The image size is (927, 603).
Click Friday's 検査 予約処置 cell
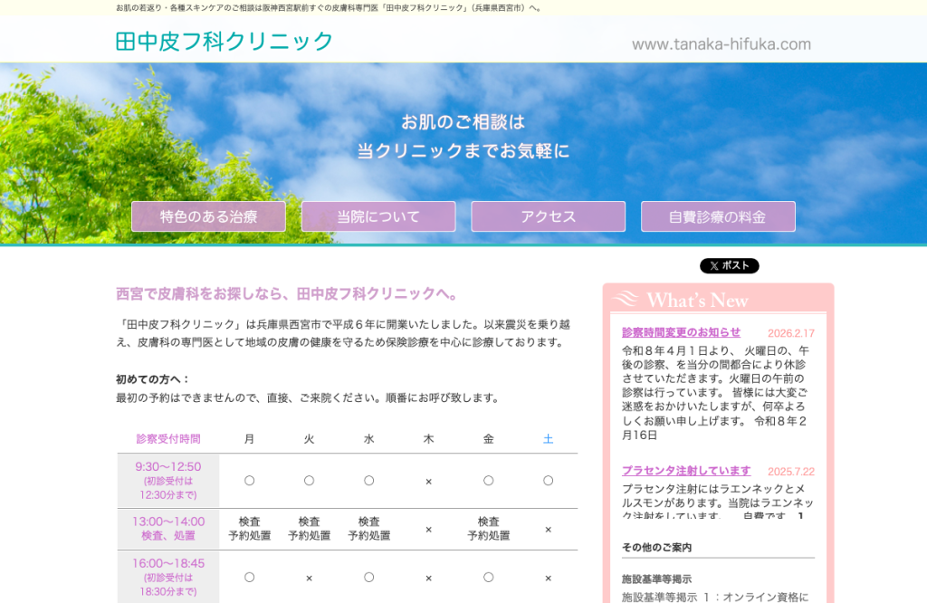pos(488,529)
